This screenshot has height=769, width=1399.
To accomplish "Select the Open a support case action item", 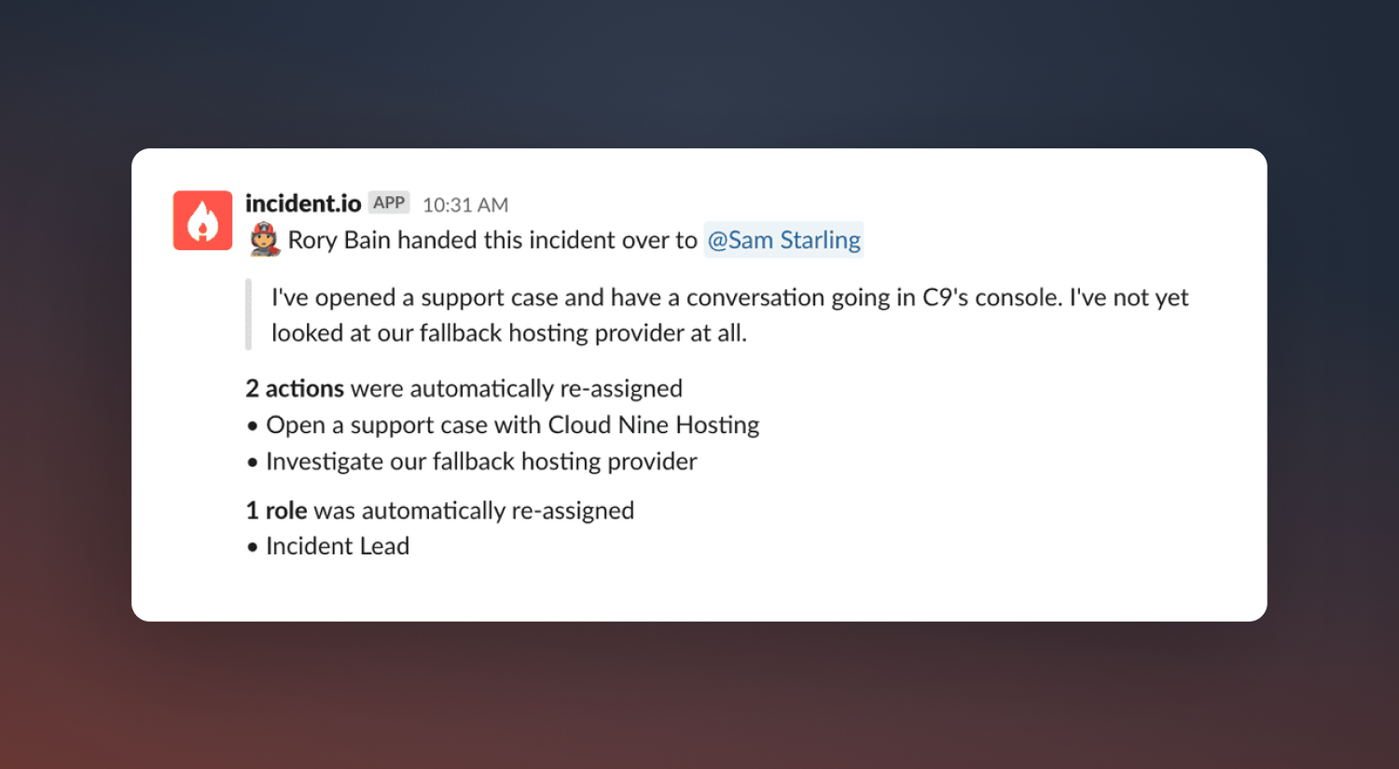I will [513, 425].
